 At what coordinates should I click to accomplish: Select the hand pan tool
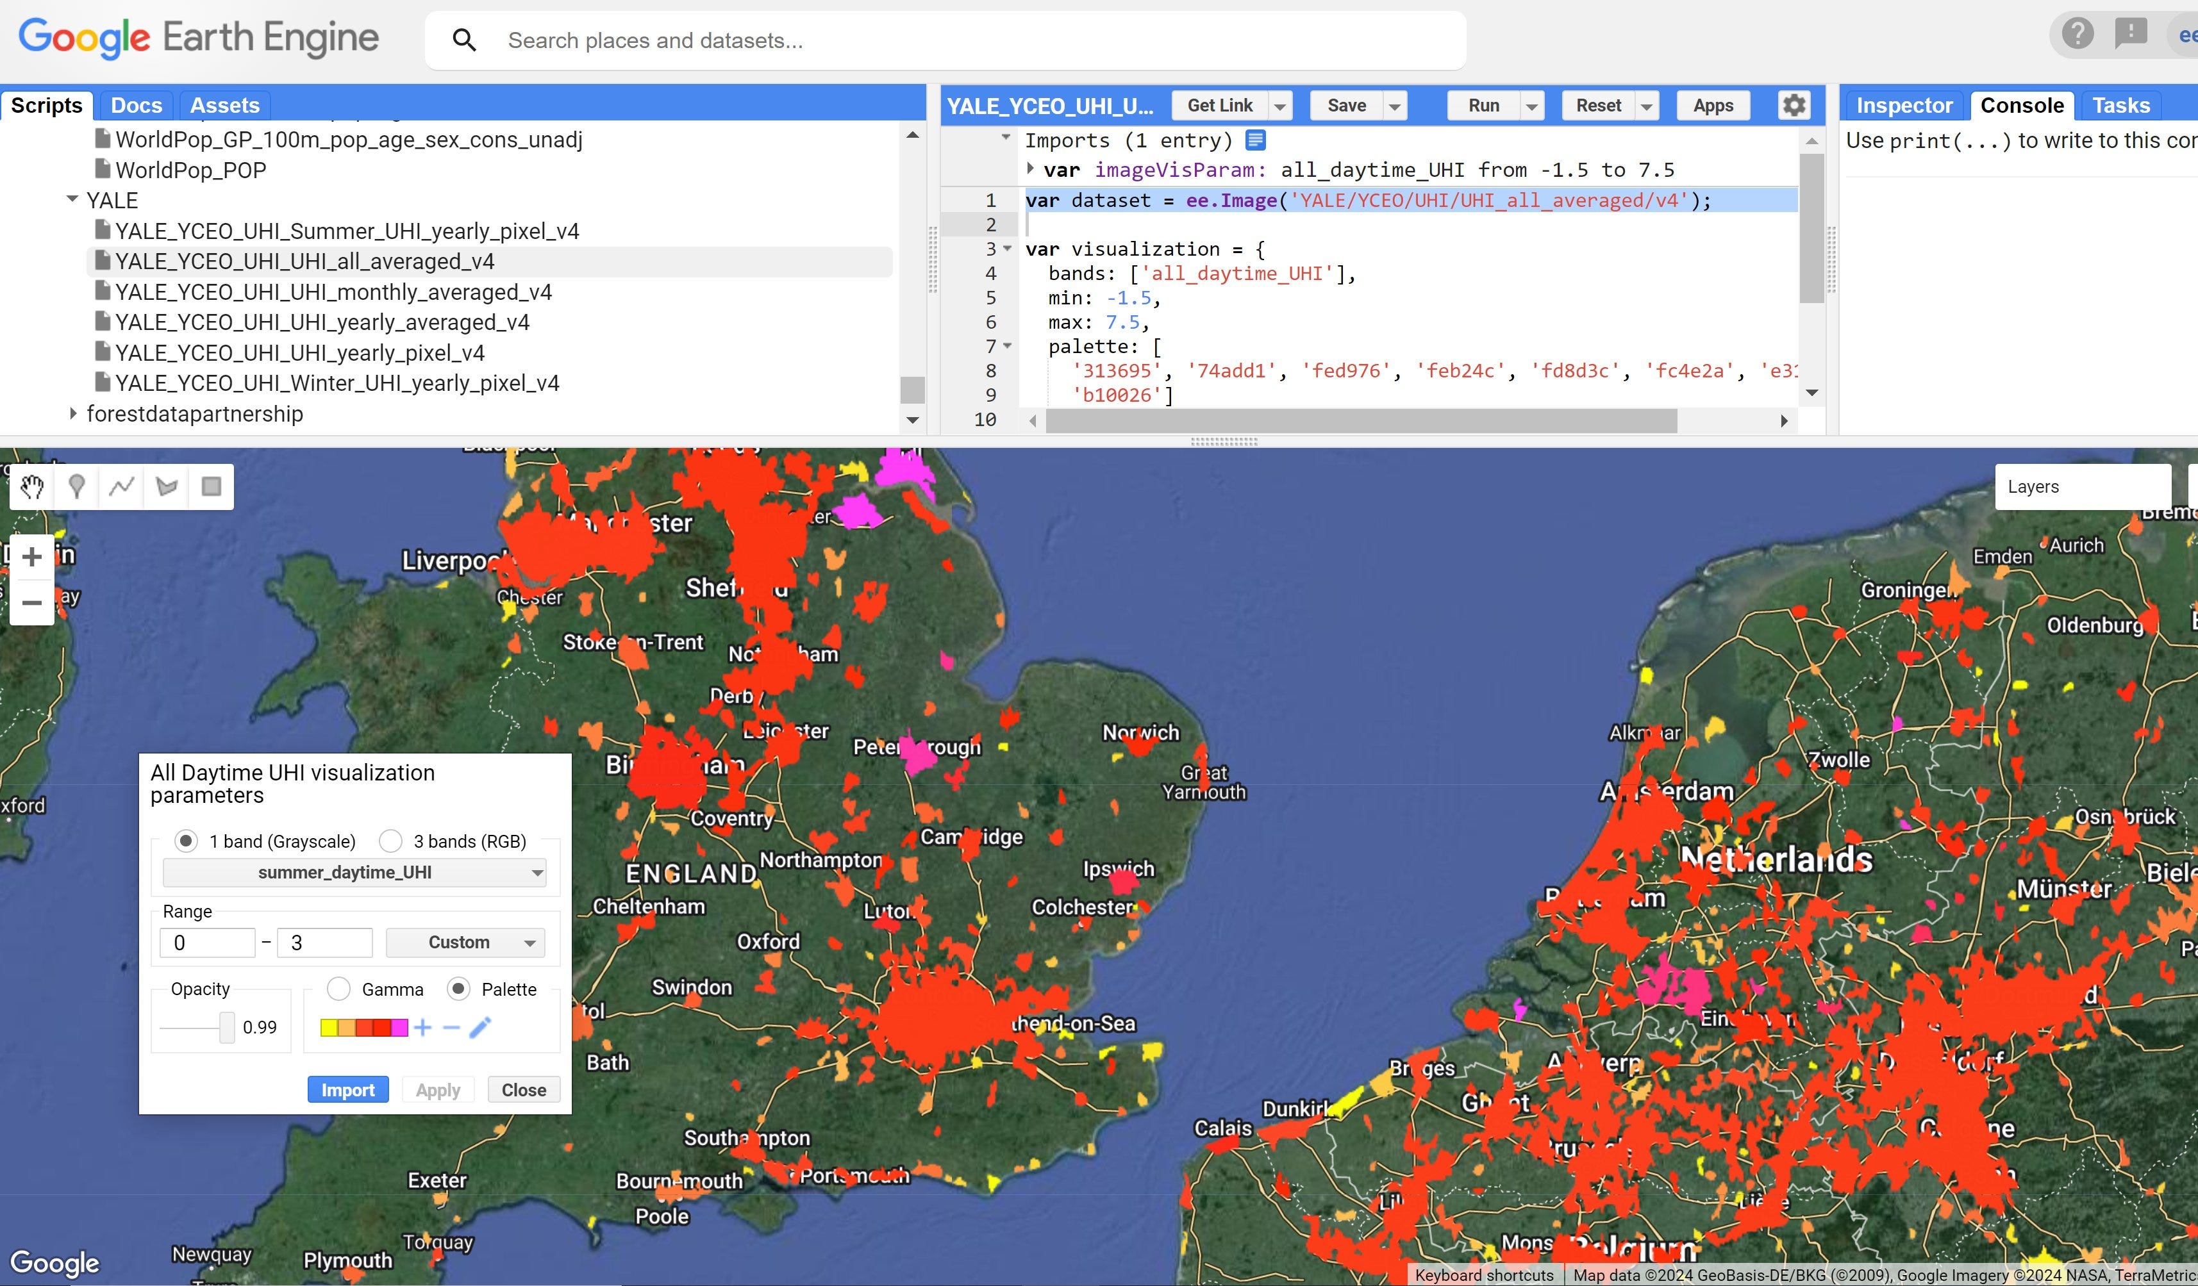(32, 486)
